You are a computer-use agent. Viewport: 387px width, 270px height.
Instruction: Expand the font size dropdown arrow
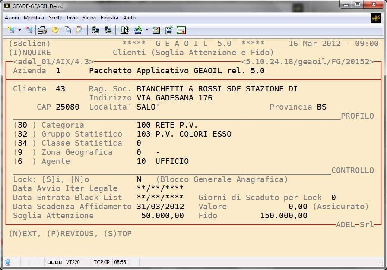147,30
